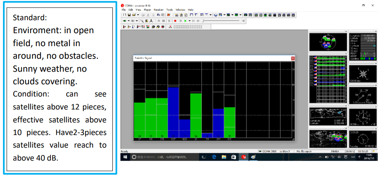
Task: Click the New file icon in toolbar
Action: (x=125, y=15)
